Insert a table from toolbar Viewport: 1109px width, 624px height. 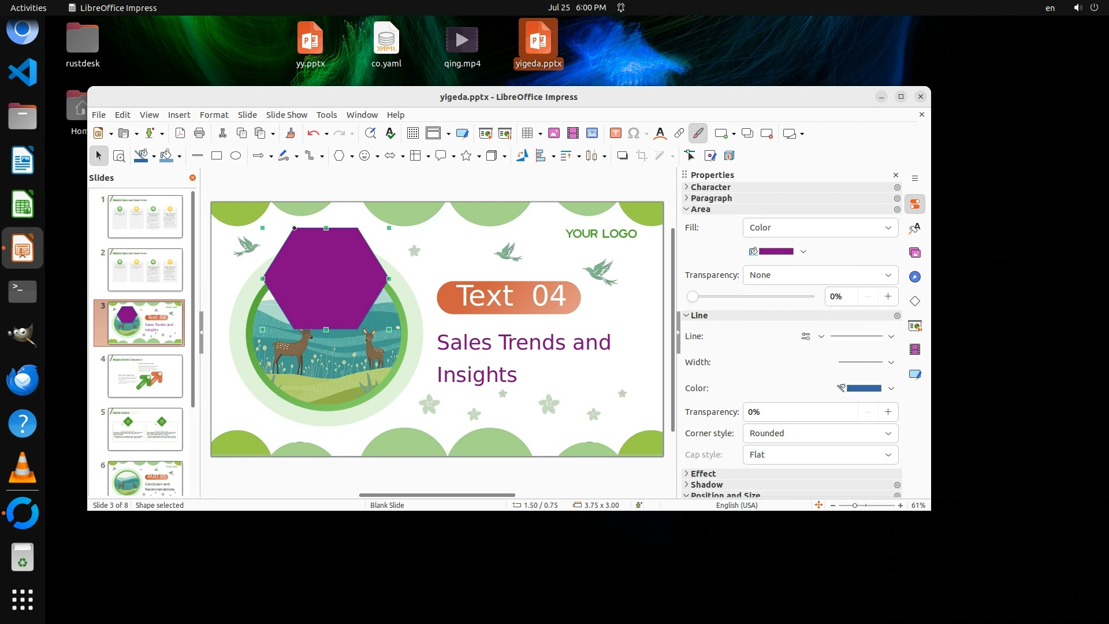coord(527,133)
